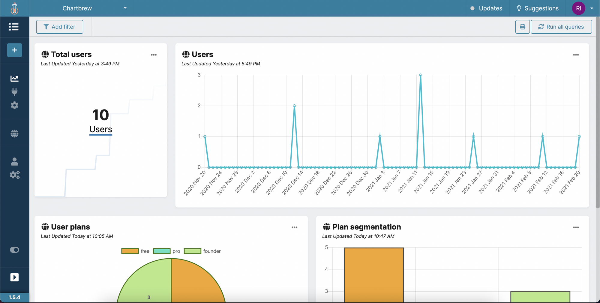
Task: Open team settings double-gear icon
Action: (x=14, y=175)
